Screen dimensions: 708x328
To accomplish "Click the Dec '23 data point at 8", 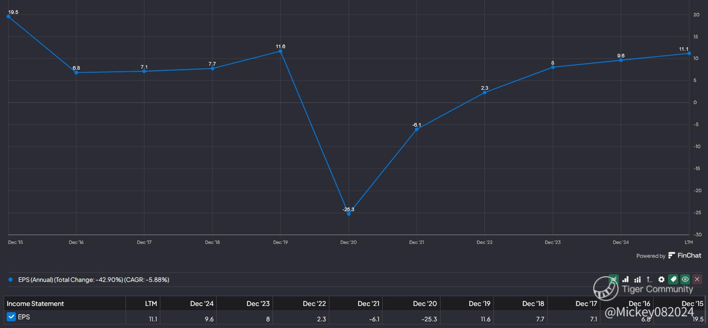I will pos(553,67).
